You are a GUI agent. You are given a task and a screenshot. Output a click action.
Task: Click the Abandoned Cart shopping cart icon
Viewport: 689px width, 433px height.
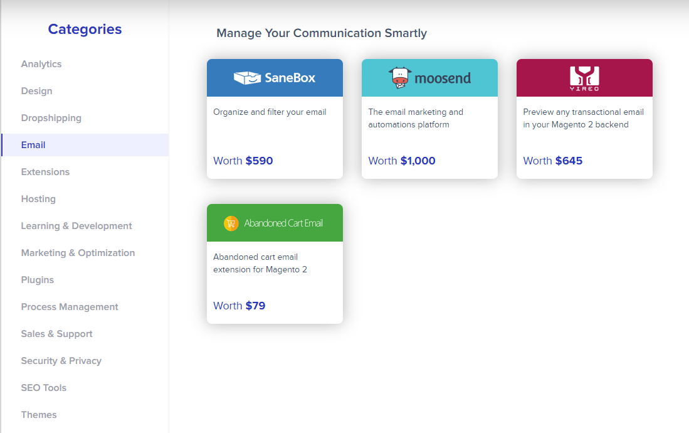point(231,223)
